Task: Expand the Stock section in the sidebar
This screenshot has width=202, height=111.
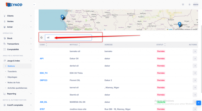Action: pos(17,38)
